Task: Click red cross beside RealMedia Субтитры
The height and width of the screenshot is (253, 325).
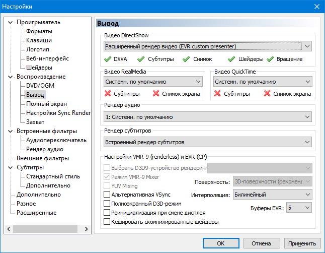Action: coord(108,93)
